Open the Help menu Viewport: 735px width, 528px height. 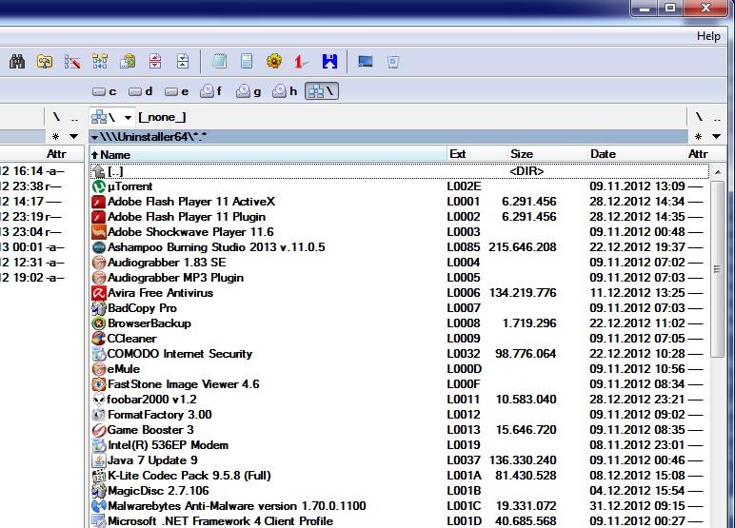tap(708, 36)
